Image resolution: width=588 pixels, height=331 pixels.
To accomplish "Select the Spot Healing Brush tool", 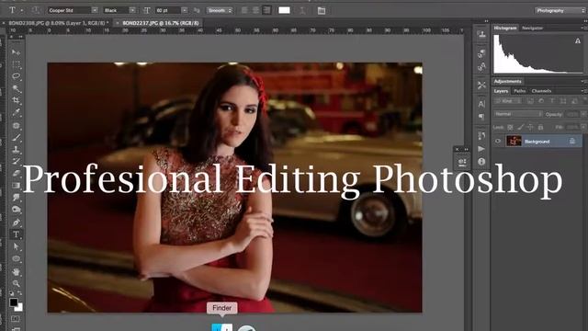I will click(x=16, y=125).
